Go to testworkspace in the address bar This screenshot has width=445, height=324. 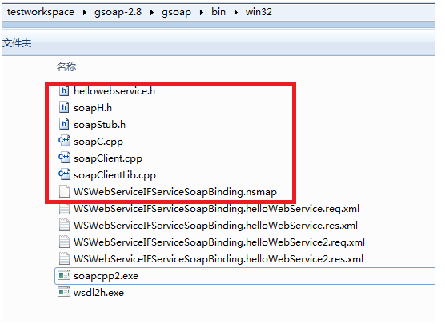coord(41,12)
